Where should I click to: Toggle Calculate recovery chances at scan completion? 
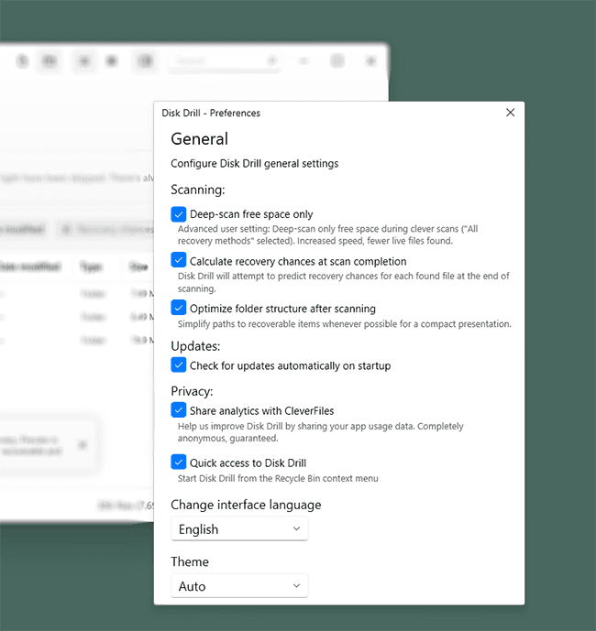(x=179, y=260)
